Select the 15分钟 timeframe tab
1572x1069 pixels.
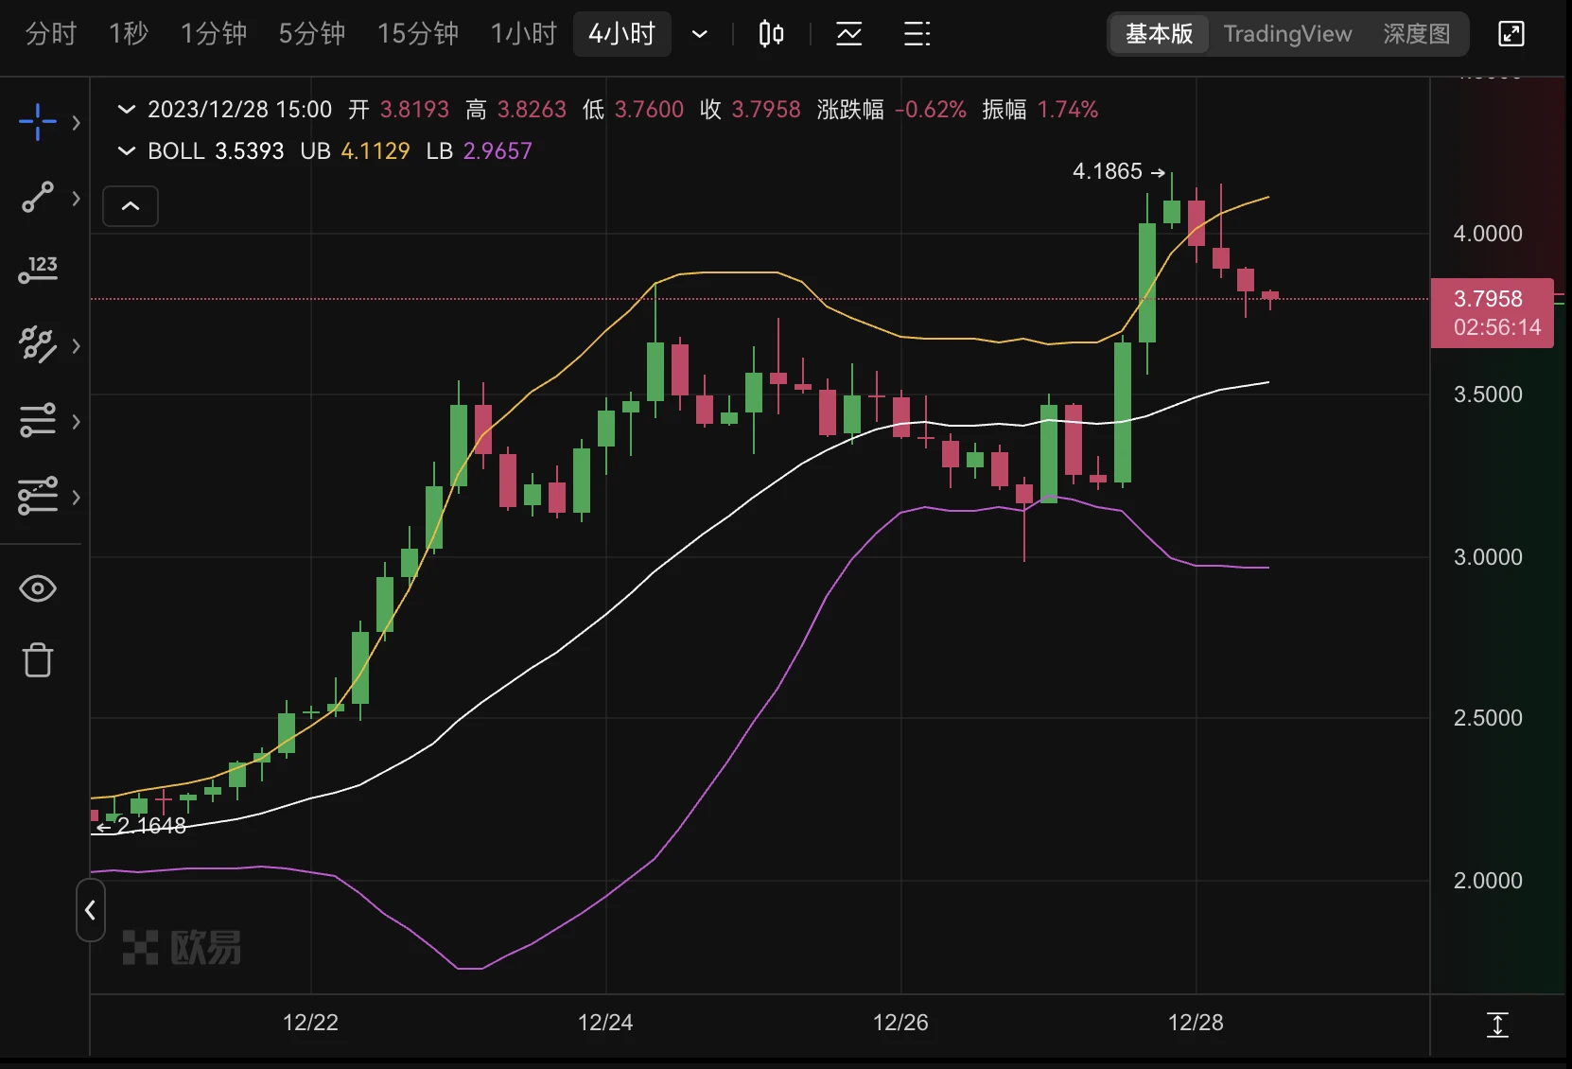coord(417,34)
